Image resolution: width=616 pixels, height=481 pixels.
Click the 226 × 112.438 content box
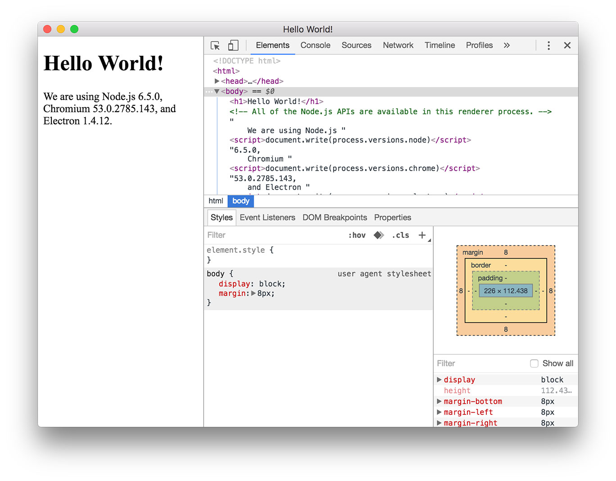pos(506,291)
